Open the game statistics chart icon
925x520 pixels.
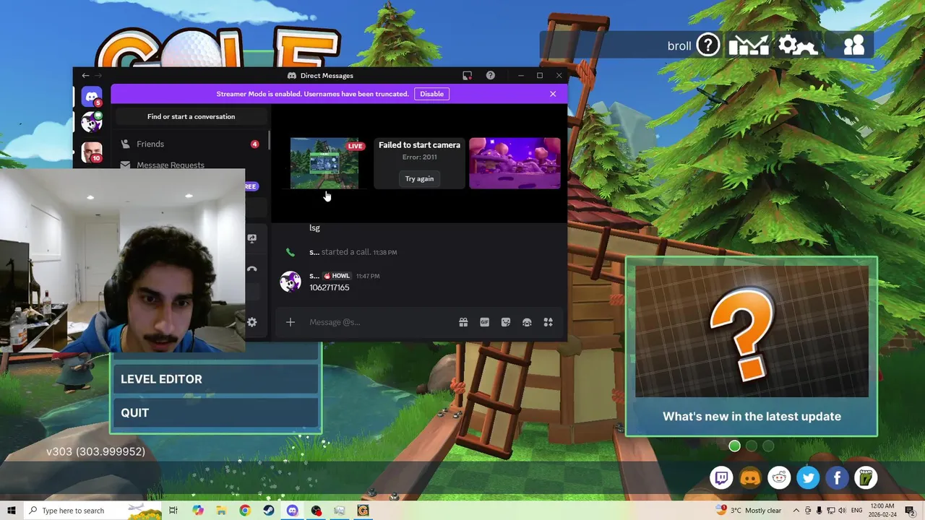point(749,45)
